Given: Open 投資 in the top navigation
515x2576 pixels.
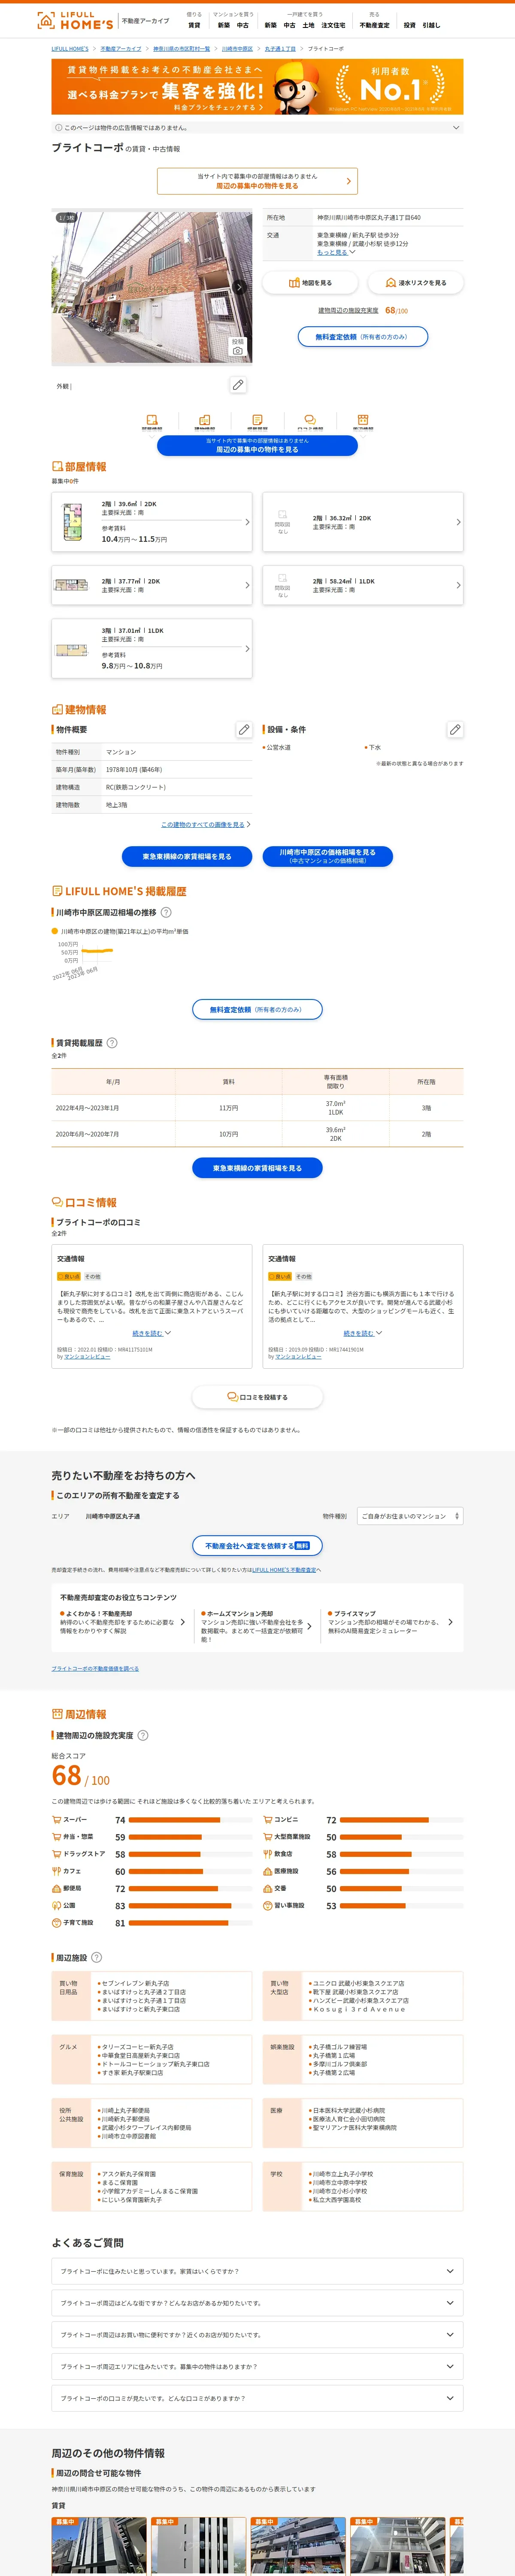Looking at the screenshot, I should (x=410, y=25).
